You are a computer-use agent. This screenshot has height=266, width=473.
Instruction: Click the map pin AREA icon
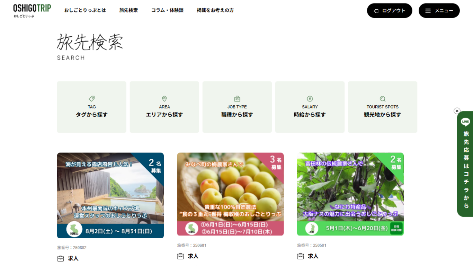click(x=164, y=99)
